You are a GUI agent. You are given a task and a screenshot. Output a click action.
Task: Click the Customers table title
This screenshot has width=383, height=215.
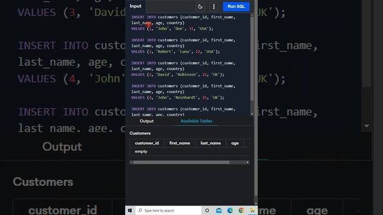coord(140,133)
